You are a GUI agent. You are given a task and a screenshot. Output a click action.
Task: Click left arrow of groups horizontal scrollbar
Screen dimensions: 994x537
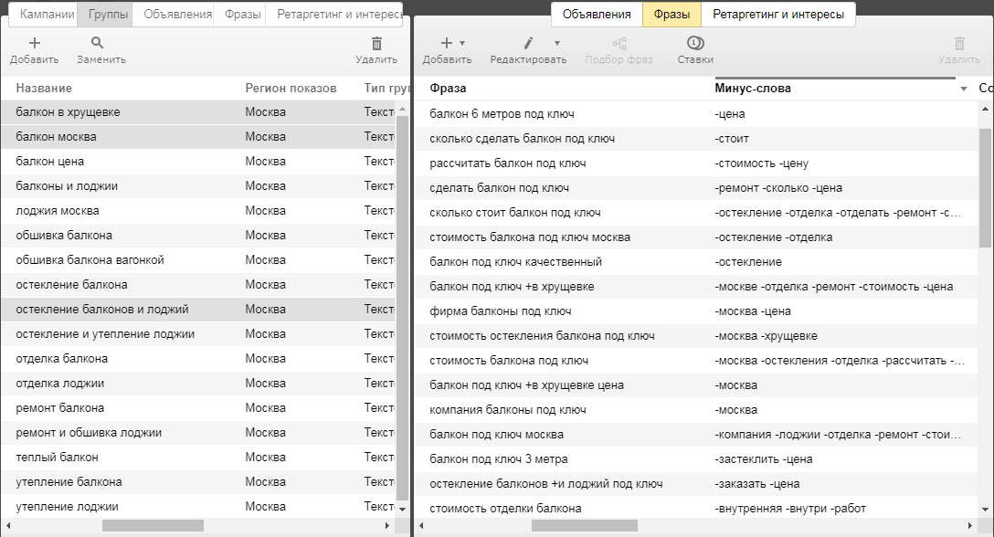(x=7, y=526)
